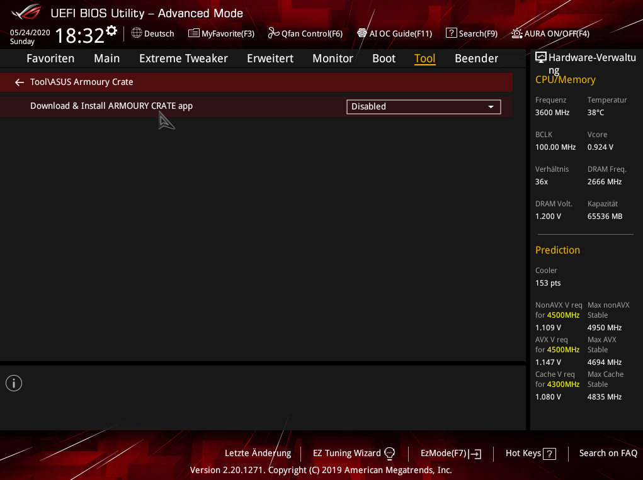Click the 36x ratio value

pos(542,181)
